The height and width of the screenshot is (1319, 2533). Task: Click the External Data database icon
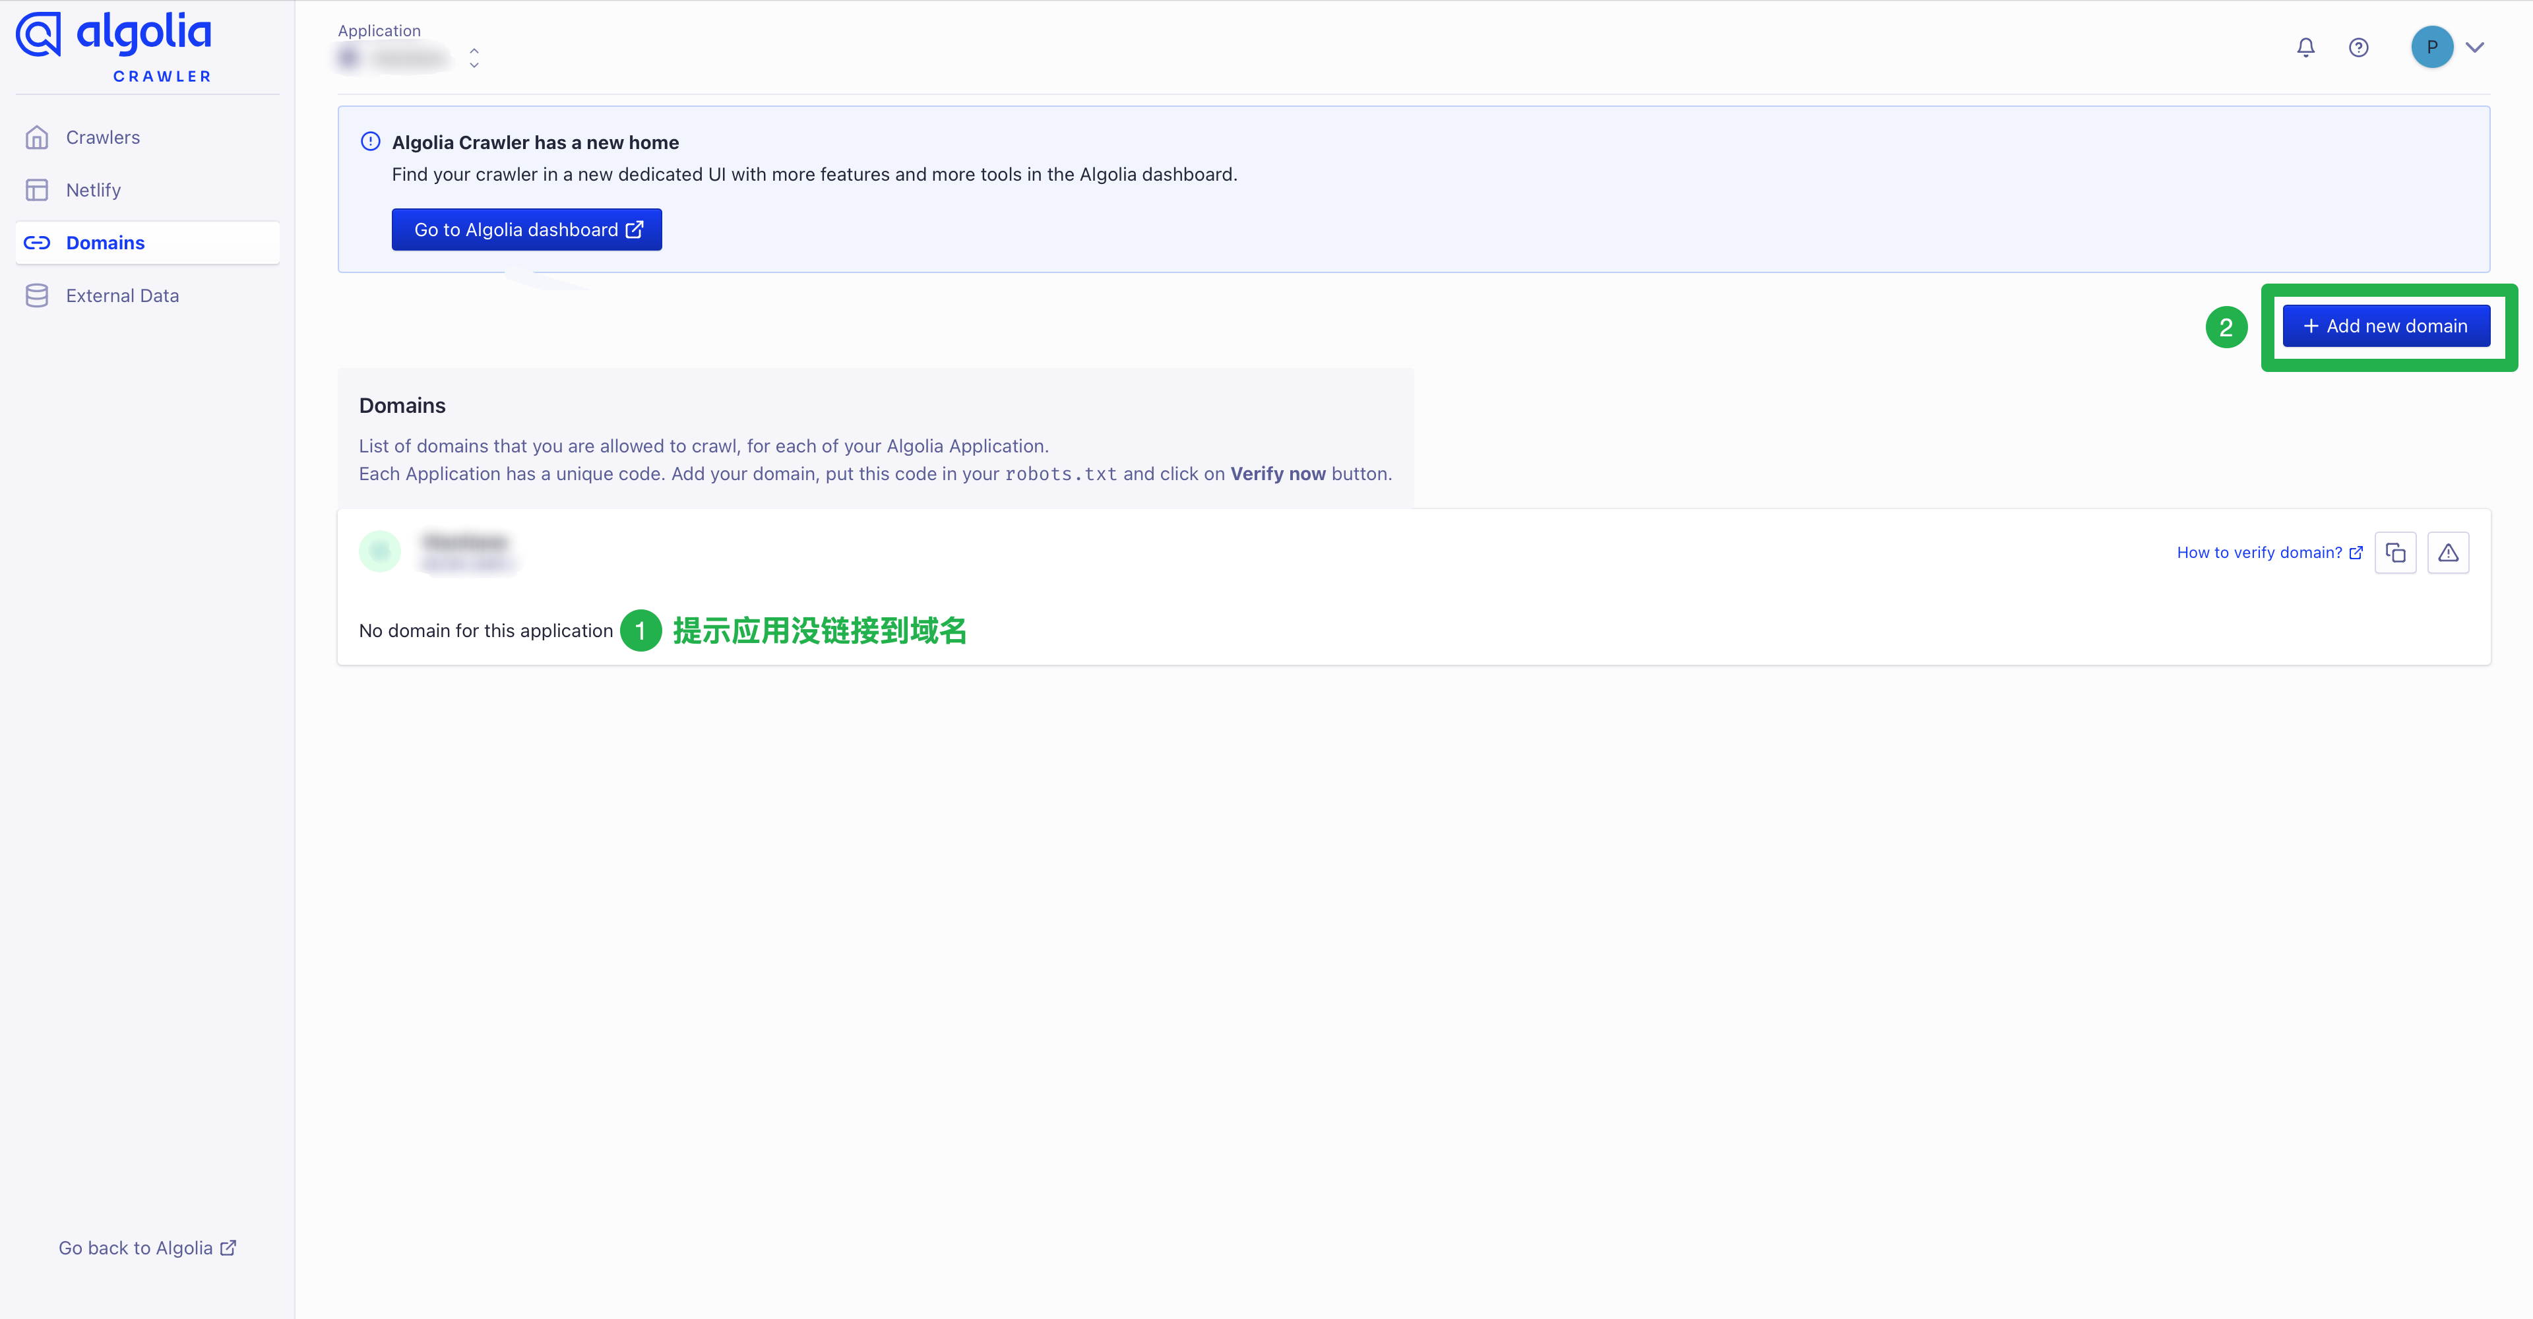tap(38, 296)
